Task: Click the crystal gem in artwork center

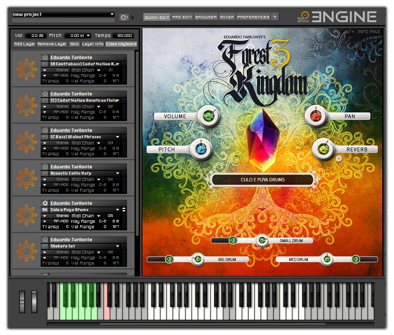Action: (x=263, y=139)
